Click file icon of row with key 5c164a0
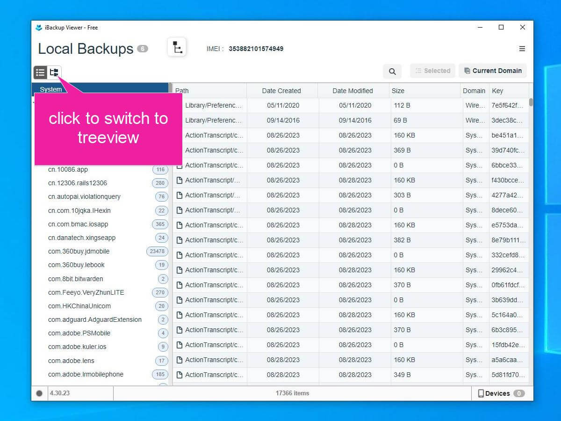This screenshot has width=561, height=421. 179,315
